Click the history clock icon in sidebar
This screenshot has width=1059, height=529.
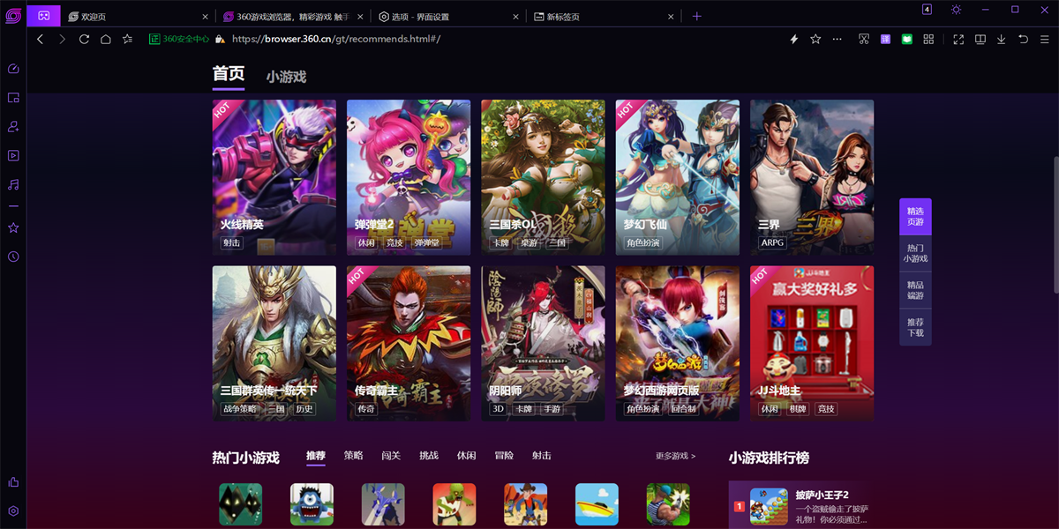(13, 257)
